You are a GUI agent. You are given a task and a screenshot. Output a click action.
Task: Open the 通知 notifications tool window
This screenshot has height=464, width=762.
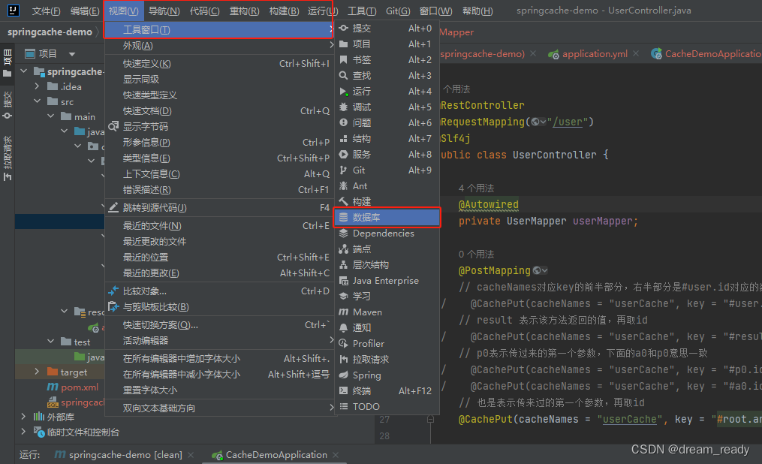point(387,328)
